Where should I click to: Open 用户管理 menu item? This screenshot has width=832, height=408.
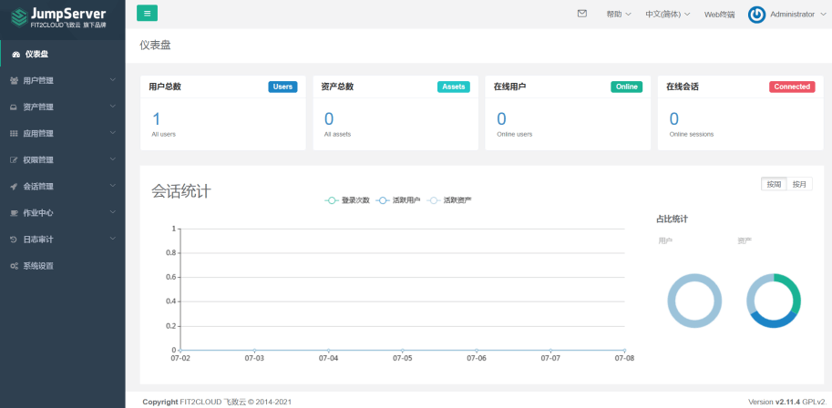63,81
